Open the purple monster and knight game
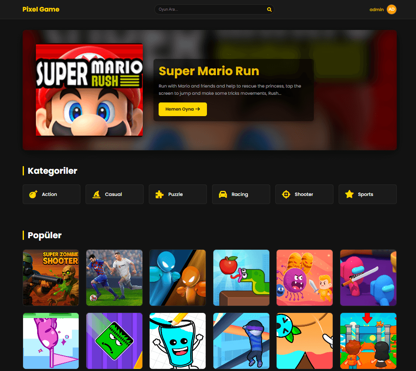The width and height of the screenshot is (416, 371). point(304,278)
